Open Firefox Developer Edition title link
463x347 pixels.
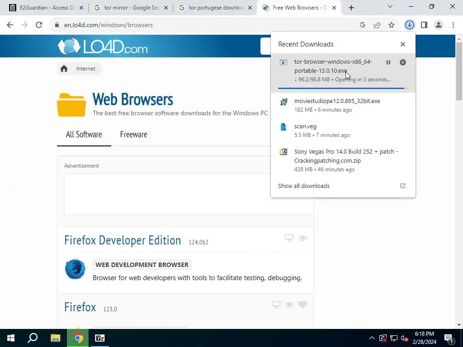tap(123, 240)
